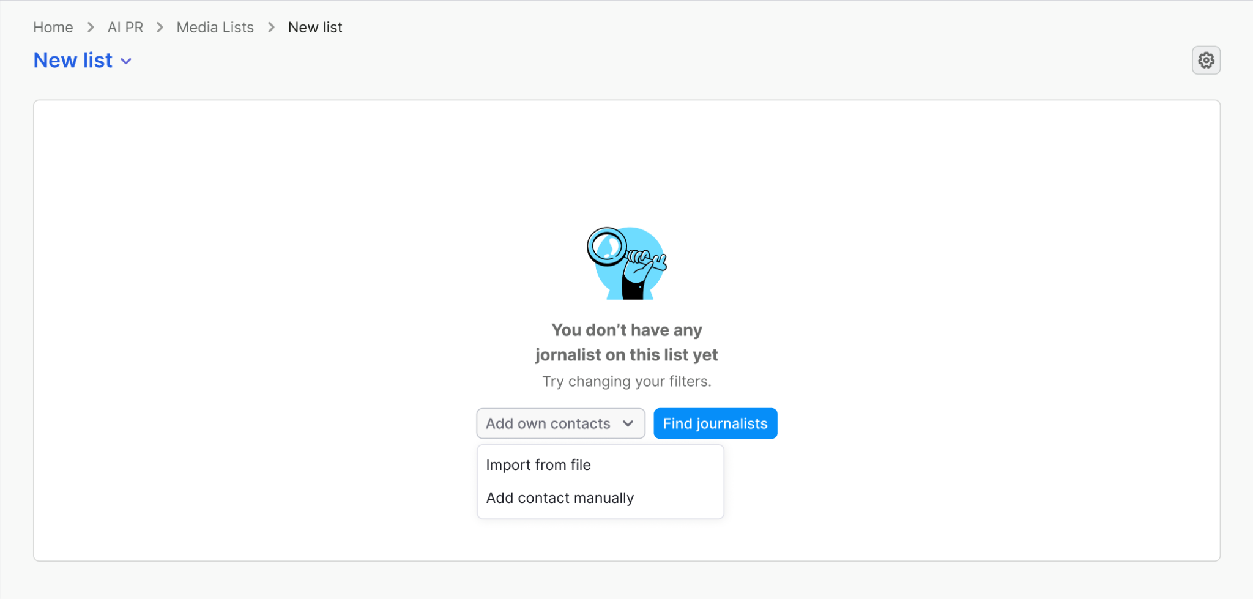Image resolution: width=1253 pixels, height=599 pixels.
Task: Choose Import from file option
Action: [x=600, y=465]
